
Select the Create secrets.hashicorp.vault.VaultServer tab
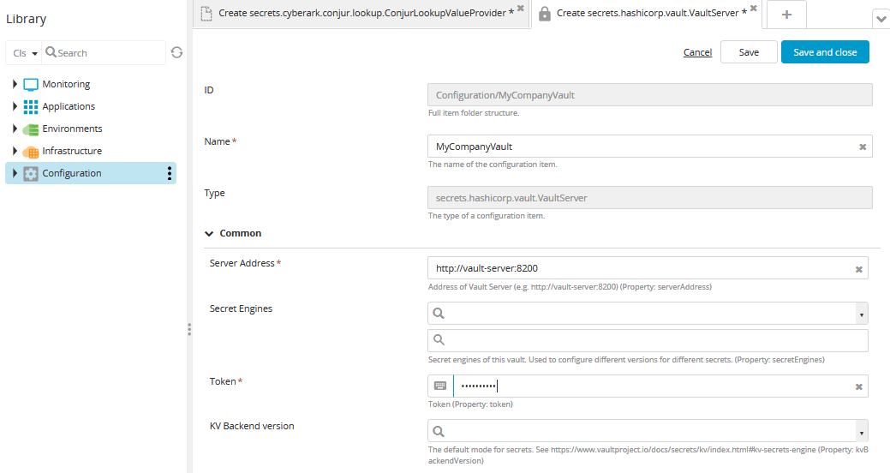click(x=648, y=13)
